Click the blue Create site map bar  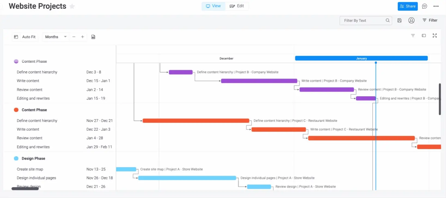point(126,169)
